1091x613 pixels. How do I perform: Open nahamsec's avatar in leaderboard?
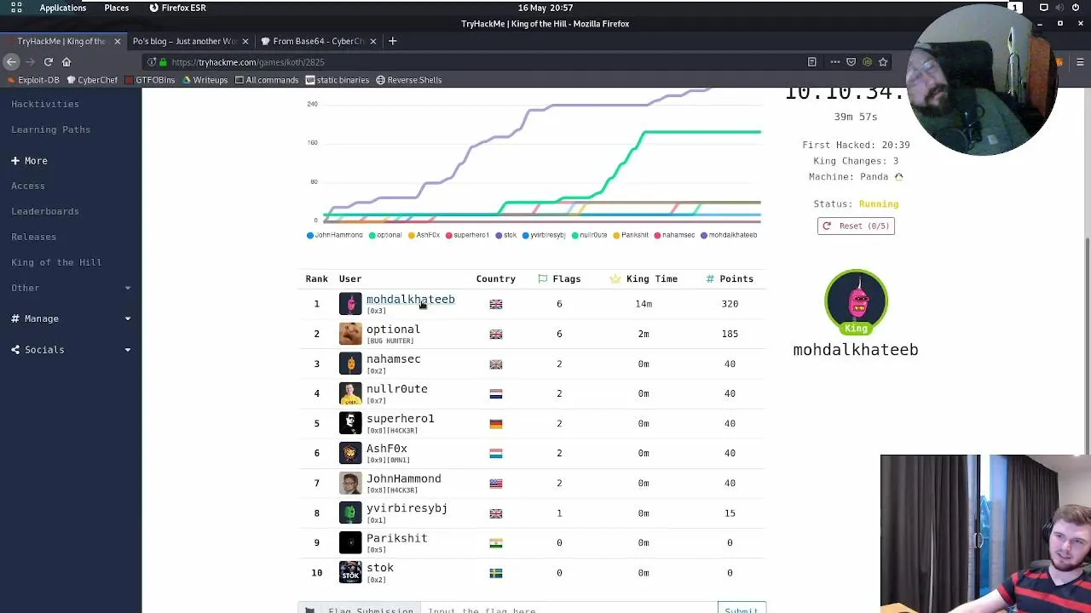350,364
